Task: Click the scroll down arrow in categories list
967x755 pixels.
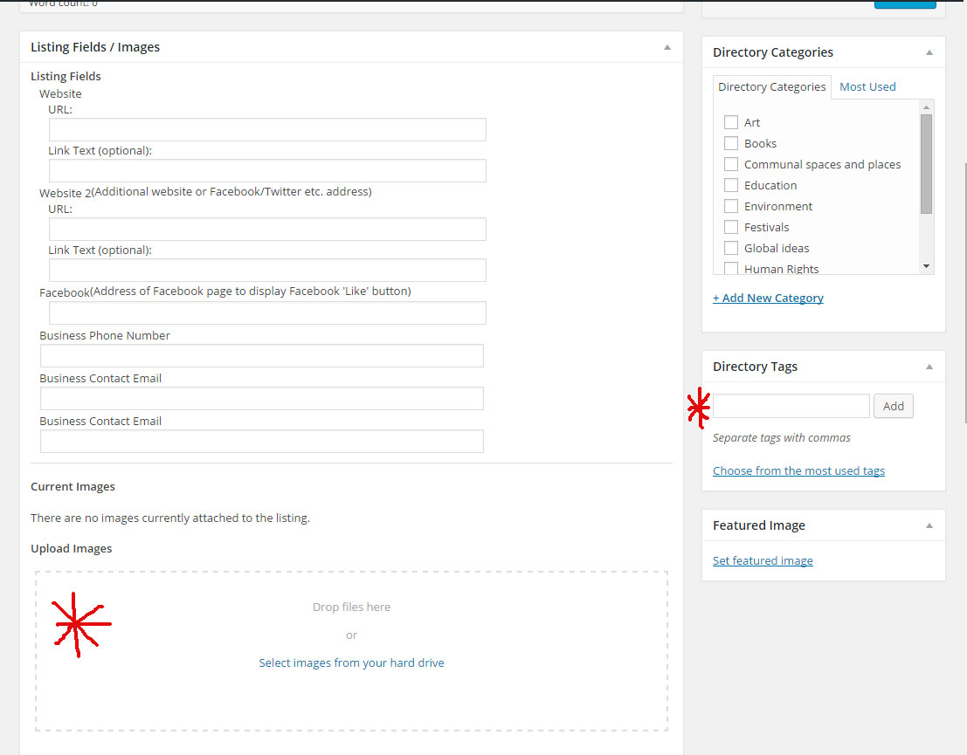Action: tap(926, 266)
